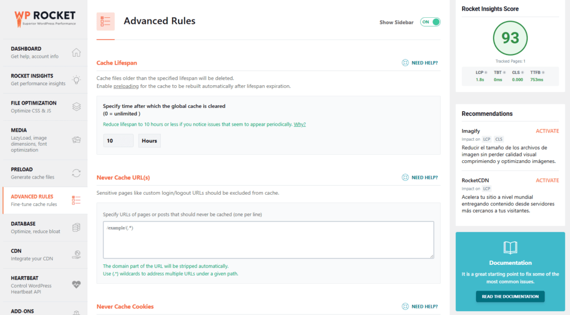This screenshot has height=315, width=570.
Task: Click the Heartbeat heart icon
Action: [x=76, y=284]
